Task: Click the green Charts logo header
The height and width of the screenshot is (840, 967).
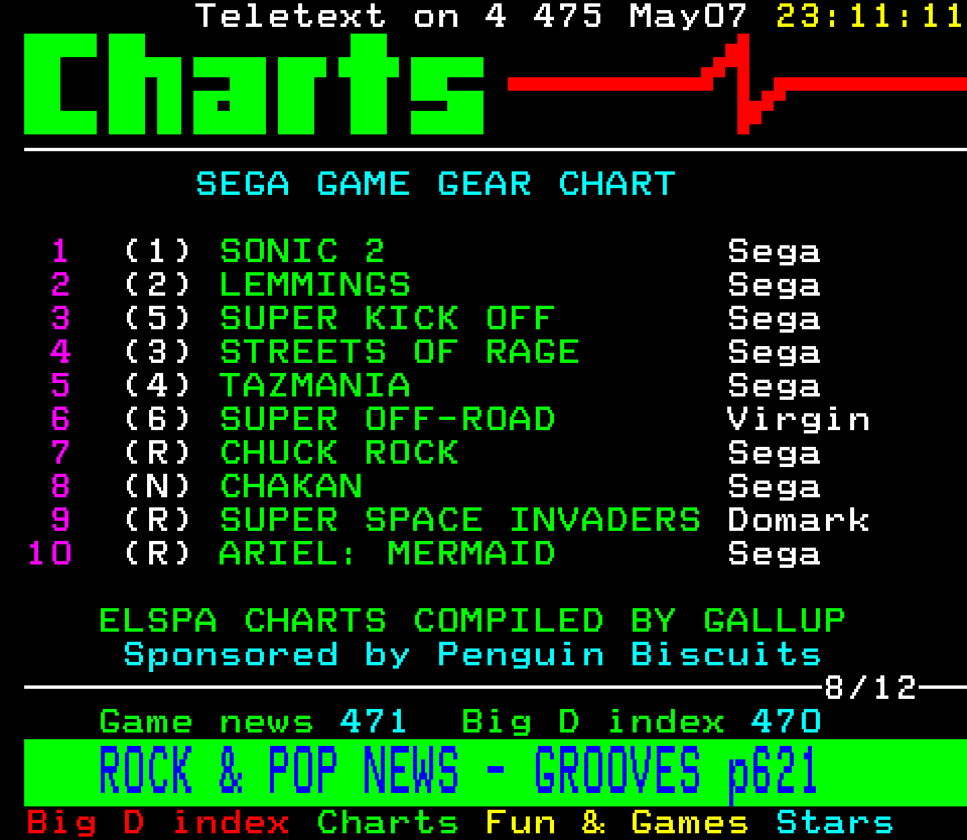Action: (x=254, y=84)
